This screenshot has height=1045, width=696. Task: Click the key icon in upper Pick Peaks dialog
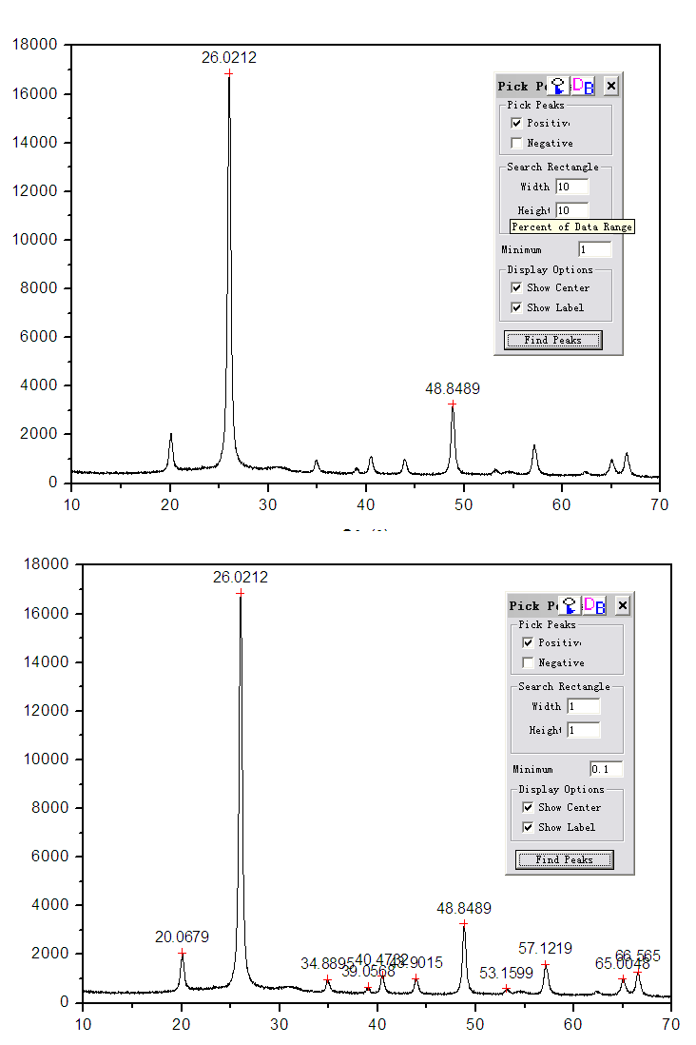(558, 86)
